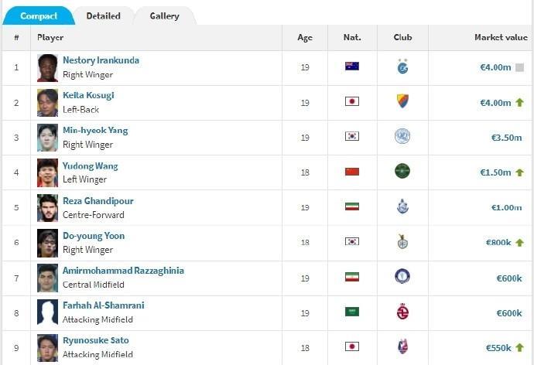534x365 pixels.
Task: Sort the table by Age header
Action: click(x=305, y=37)
